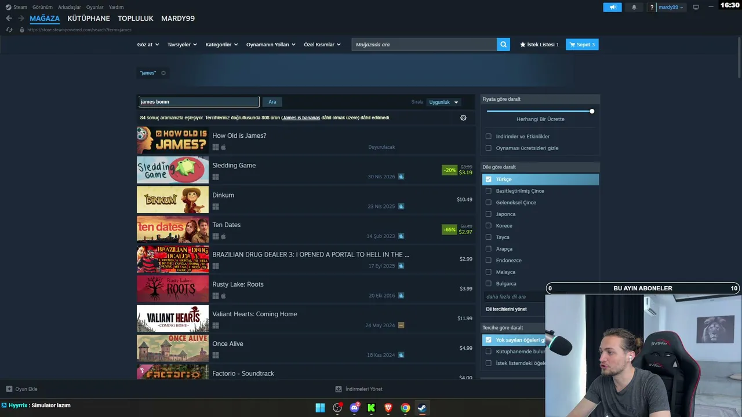The width and height of the screenshot is (742, 417).
Task: Open the Steam menu
Action: pos(17,7)
